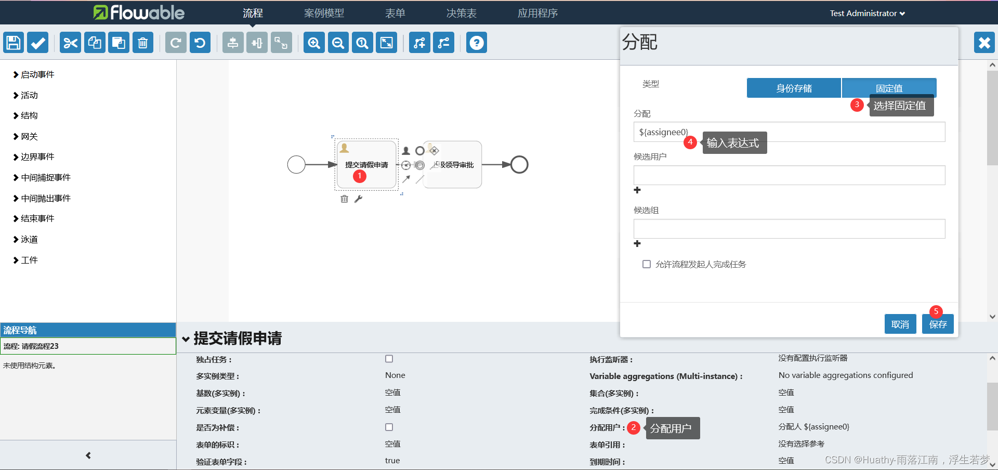Zoom in on the canvas
The image size is (998, 470).
pyautogui.click(x=314, y=43)
